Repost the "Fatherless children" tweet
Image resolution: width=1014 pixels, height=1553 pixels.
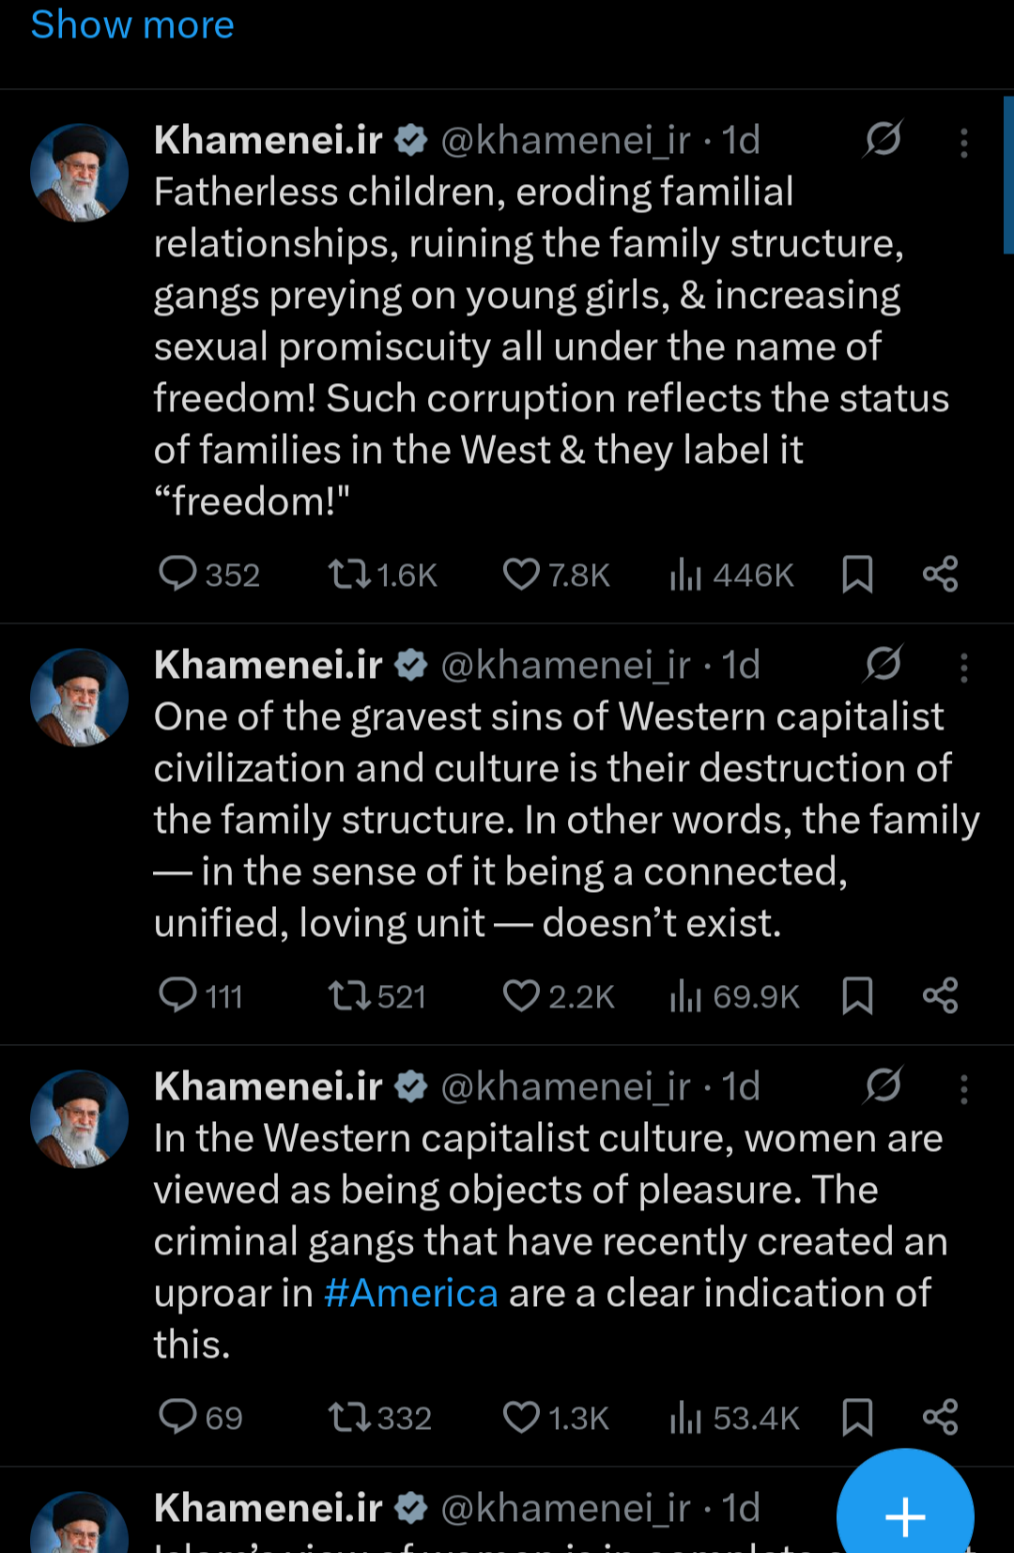(349, 574)
